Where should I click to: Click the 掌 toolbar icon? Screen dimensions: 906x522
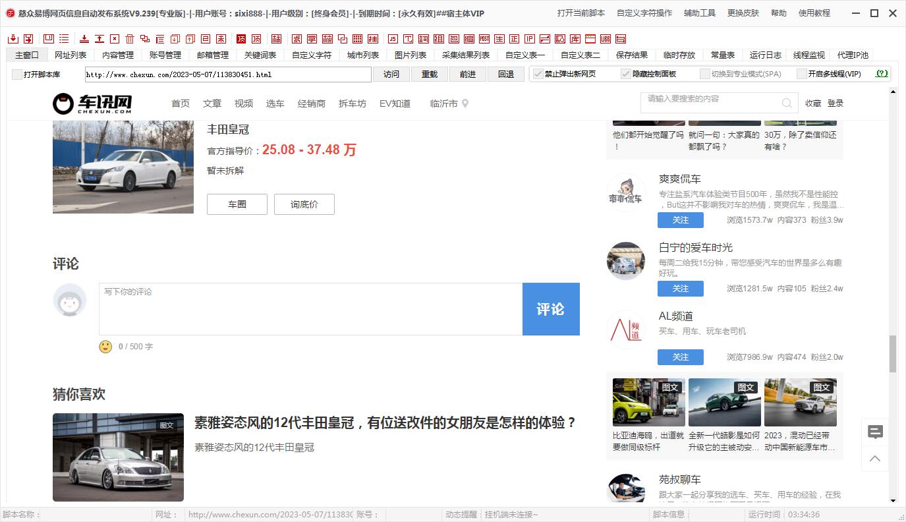(312, 39)
